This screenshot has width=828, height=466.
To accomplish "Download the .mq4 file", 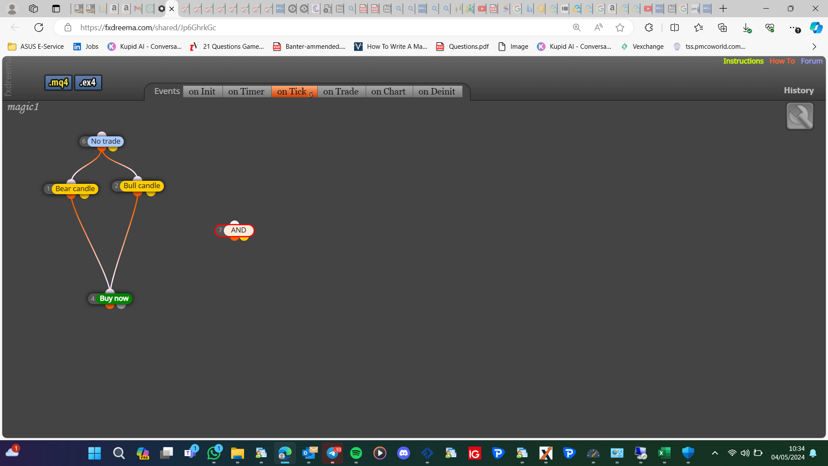I will click(x=58, y=82).
